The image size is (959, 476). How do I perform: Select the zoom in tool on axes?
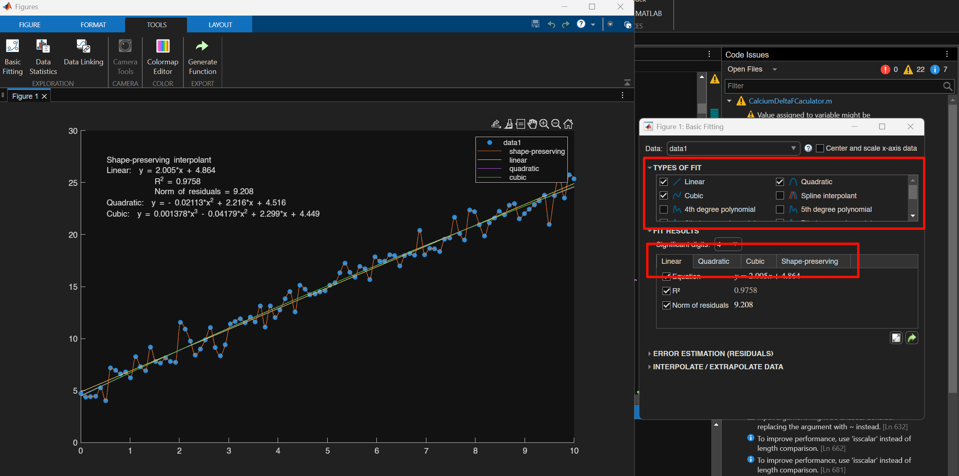point(544,124)
